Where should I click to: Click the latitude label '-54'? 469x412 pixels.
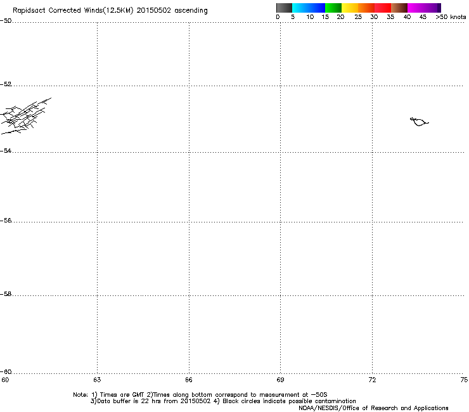6,150
